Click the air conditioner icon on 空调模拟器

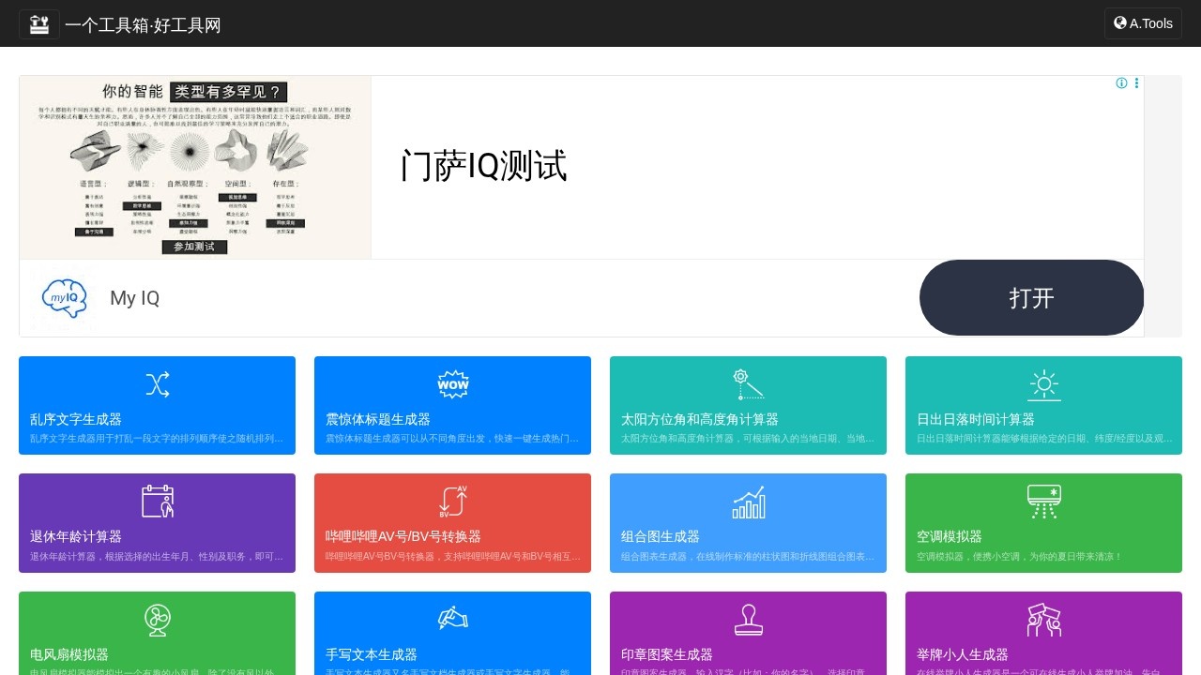pos(1043,502)
